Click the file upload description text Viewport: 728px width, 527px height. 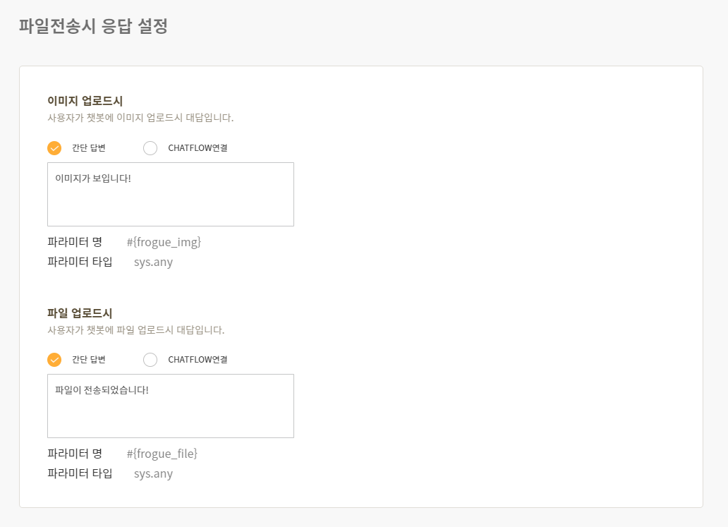tap(135, 330)
